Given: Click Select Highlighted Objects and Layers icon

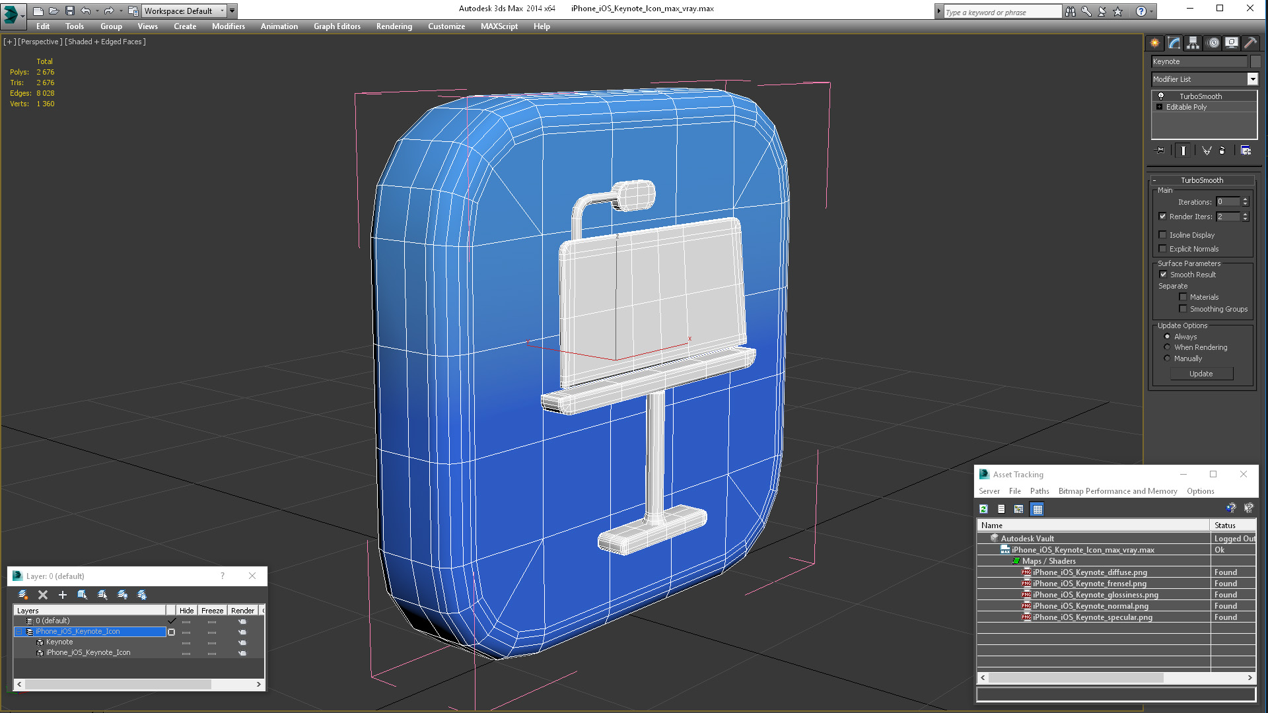Looking at the screenshot, I should tap(83, 595).
